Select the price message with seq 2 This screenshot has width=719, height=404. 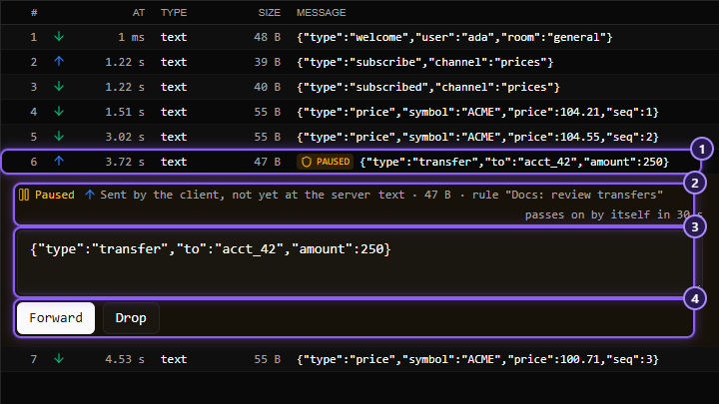pos(477,137)
